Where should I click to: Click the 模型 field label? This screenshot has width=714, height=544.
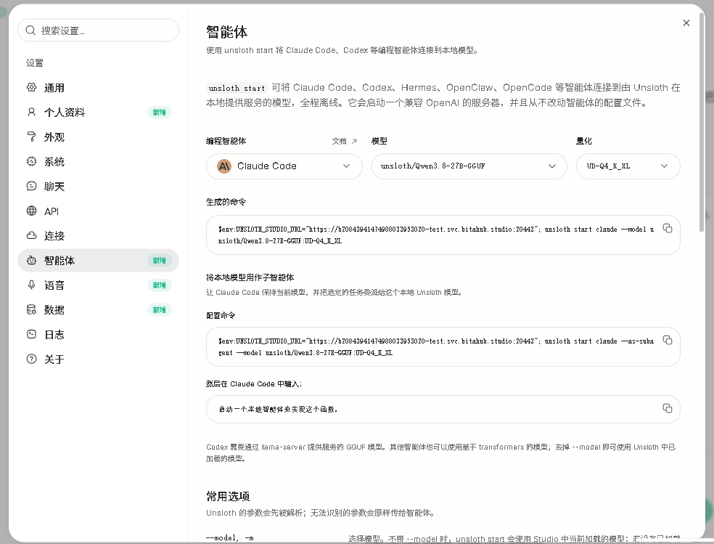click(x=379, y=141)
